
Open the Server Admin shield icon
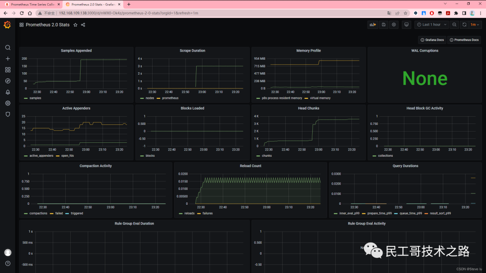8,114
